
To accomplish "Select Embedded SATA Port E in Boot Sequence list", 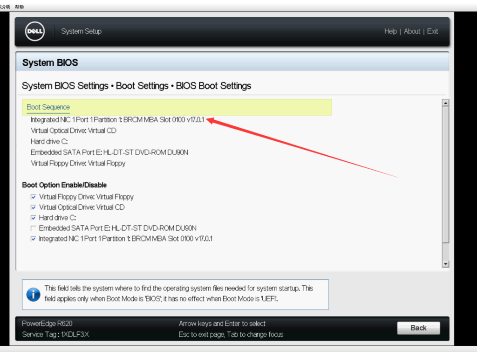I will tap(109, 152).
